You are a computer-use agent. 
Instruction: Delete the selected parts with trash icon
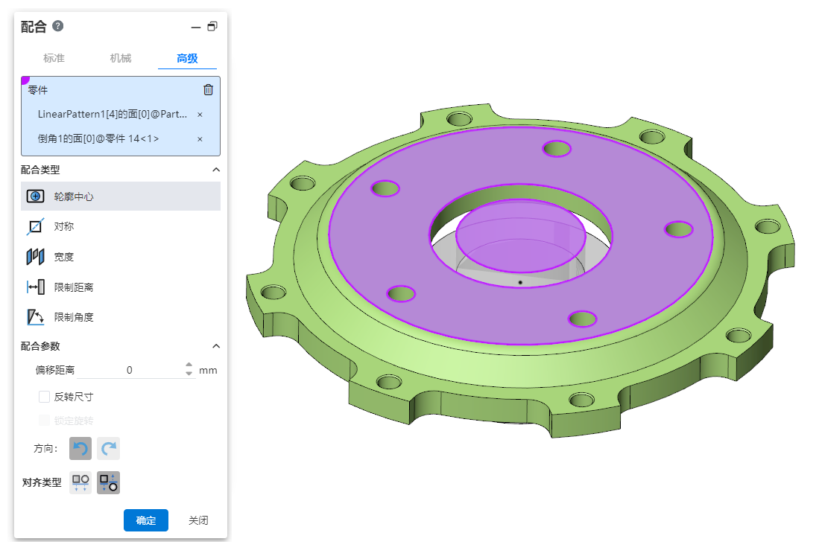(208, 90)
